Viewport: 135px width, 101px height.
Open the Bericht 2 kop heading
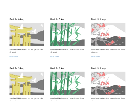point(58,68)
